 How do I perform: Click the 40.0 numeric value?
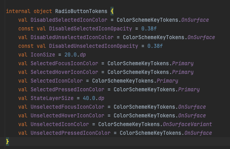coord(89,98)
